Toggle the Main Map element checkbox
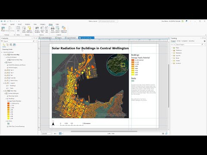 (x=5, y=91)
